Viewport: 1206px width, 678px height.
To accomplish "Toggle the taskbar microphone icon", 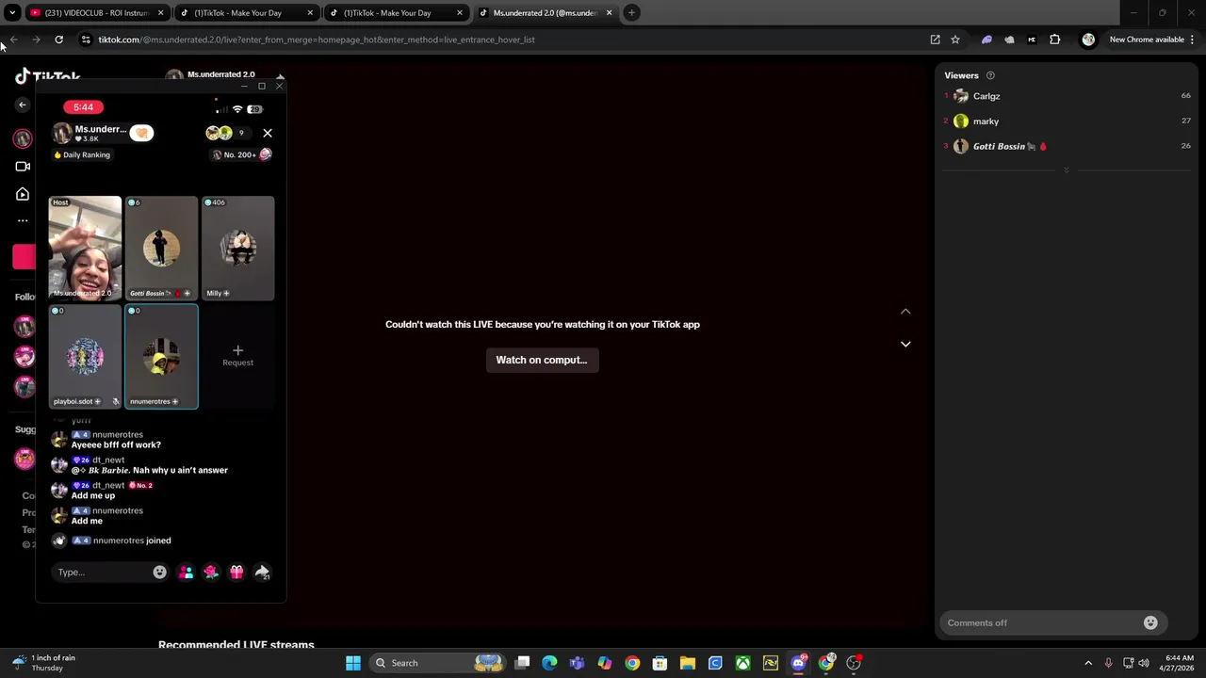I will click(x=1108, y=663).
